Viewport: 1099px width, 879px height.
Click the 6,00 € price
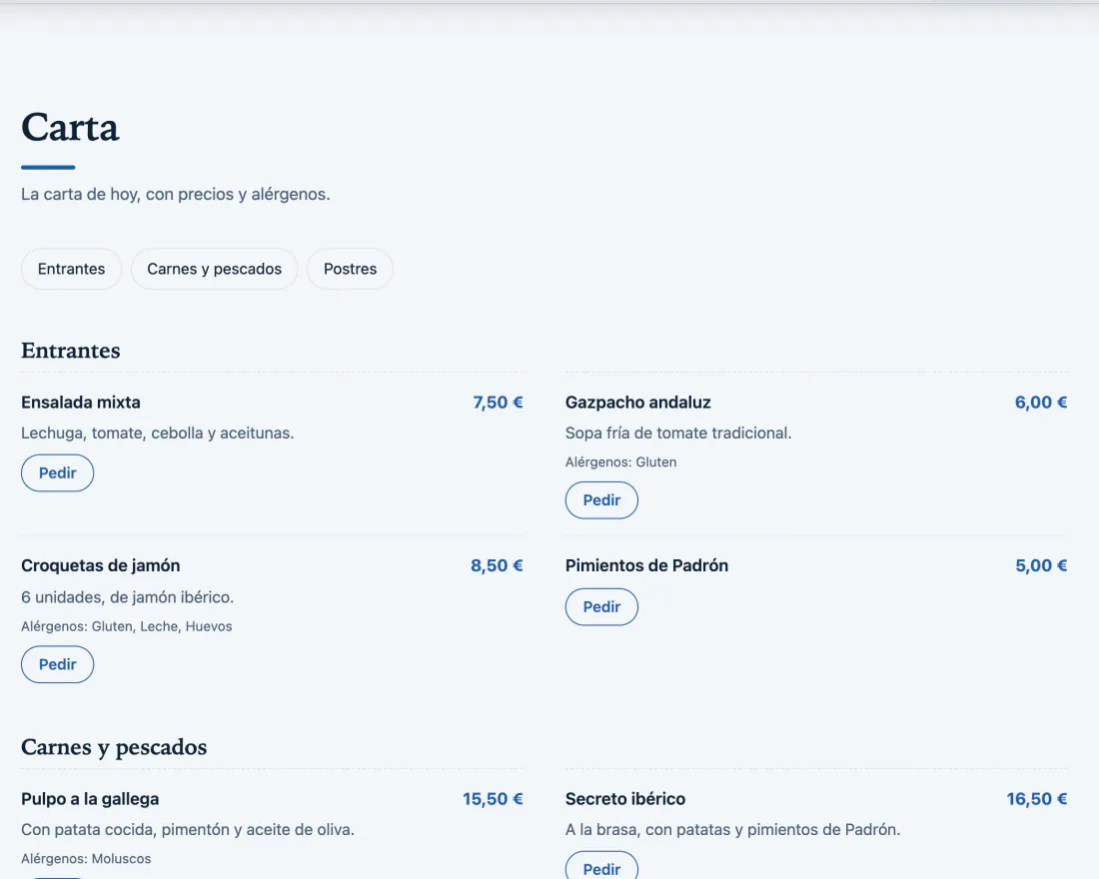pos(1041,403)
